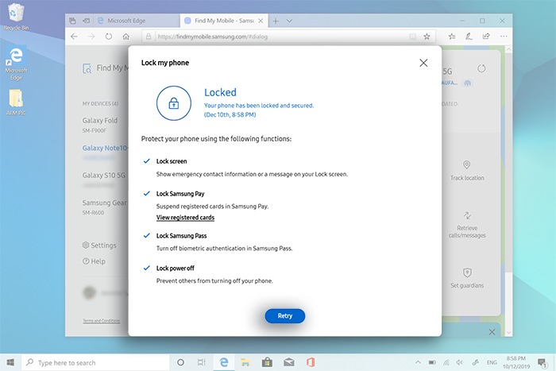Click the Lock Samsung Pass checkmark
The height and width of the screenshot is (371, 556).
click(x=146, y=235)
